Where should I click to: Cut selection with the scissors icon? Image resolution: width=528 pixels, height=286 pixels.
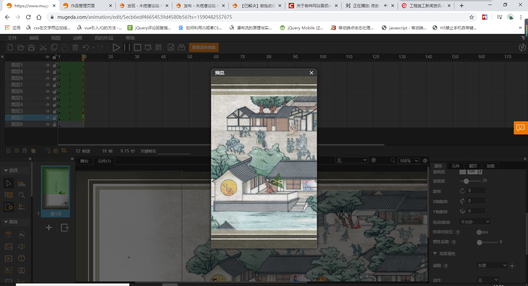[43, 47]
